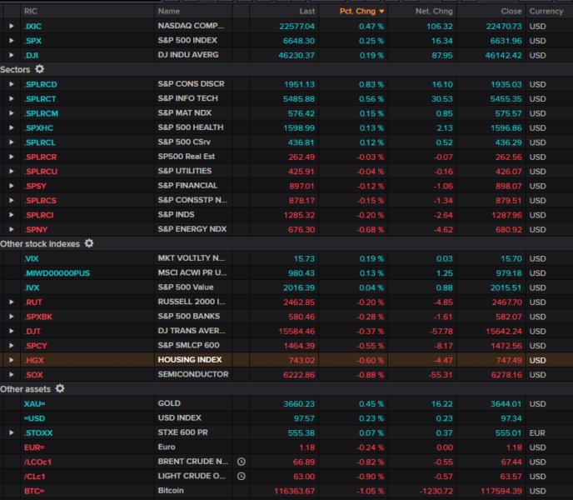Sort by the RIC column header
The image size is (573, 500).
click(x=31, y=12)
